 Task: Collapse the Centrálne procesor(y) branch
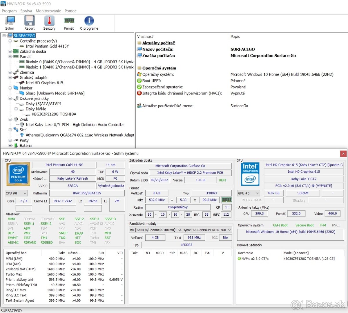coord(10,41)
